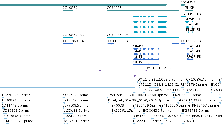This screenshot has width=222, height=125.
Task: Select the RH32467.5prime label
Action: (206, 106)
